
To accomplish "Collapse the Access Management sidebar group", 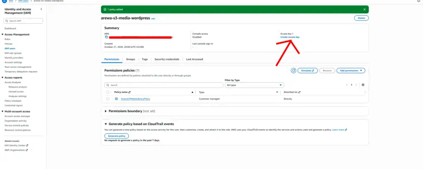I will coord(2,35).
